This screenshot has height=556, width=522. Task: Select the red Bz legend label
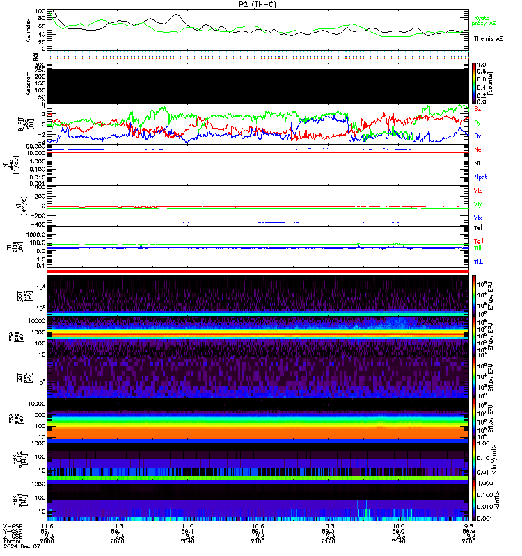pos(477,108)
